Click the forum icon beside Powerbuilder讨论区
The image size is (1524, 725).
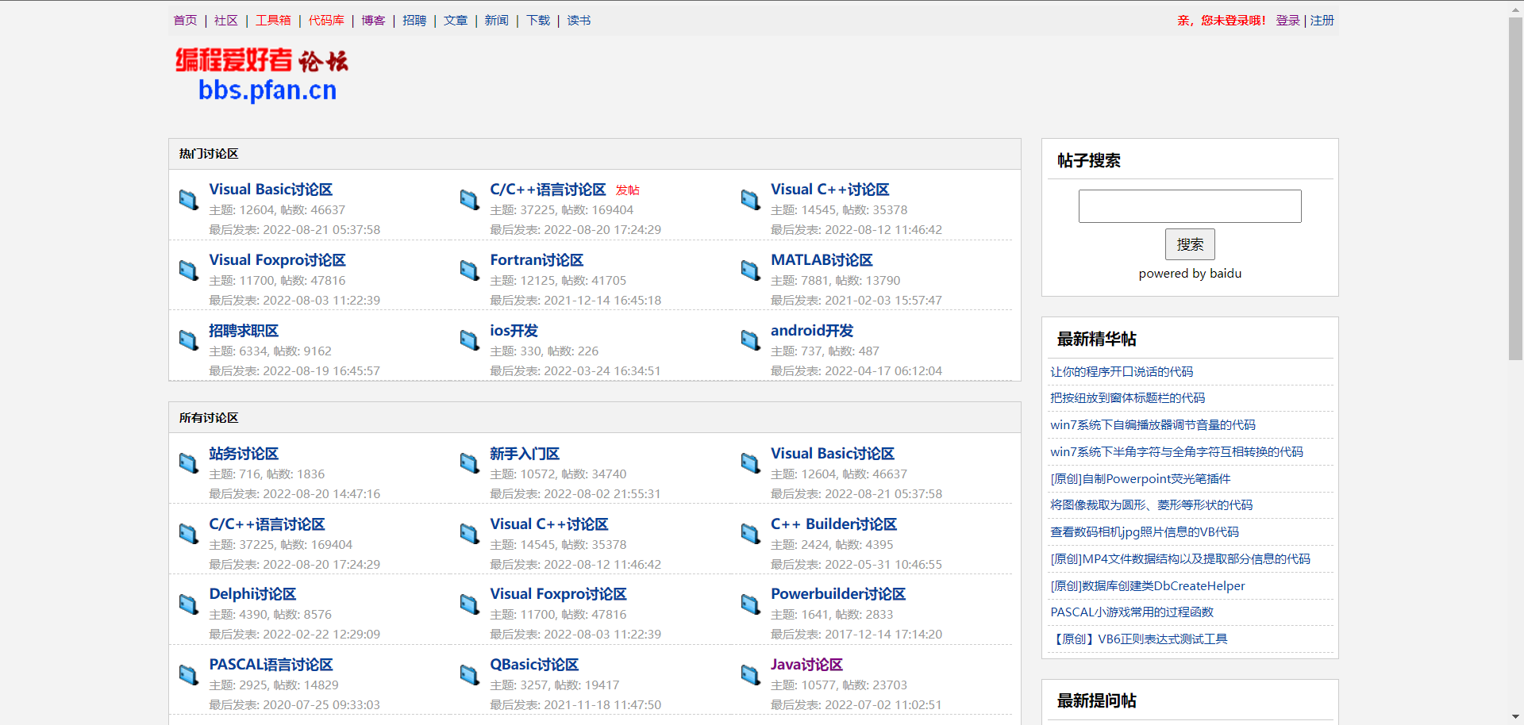(x=751, y=604)
